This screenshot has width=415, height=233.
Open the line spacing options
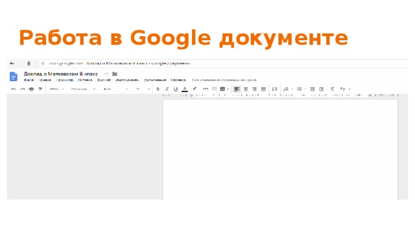(x=275, y=89)
